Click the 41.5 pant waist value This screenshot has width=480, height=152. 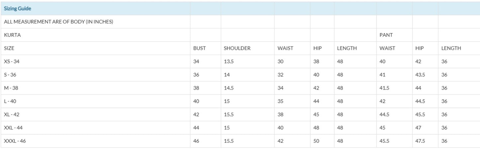coord(385,88)
